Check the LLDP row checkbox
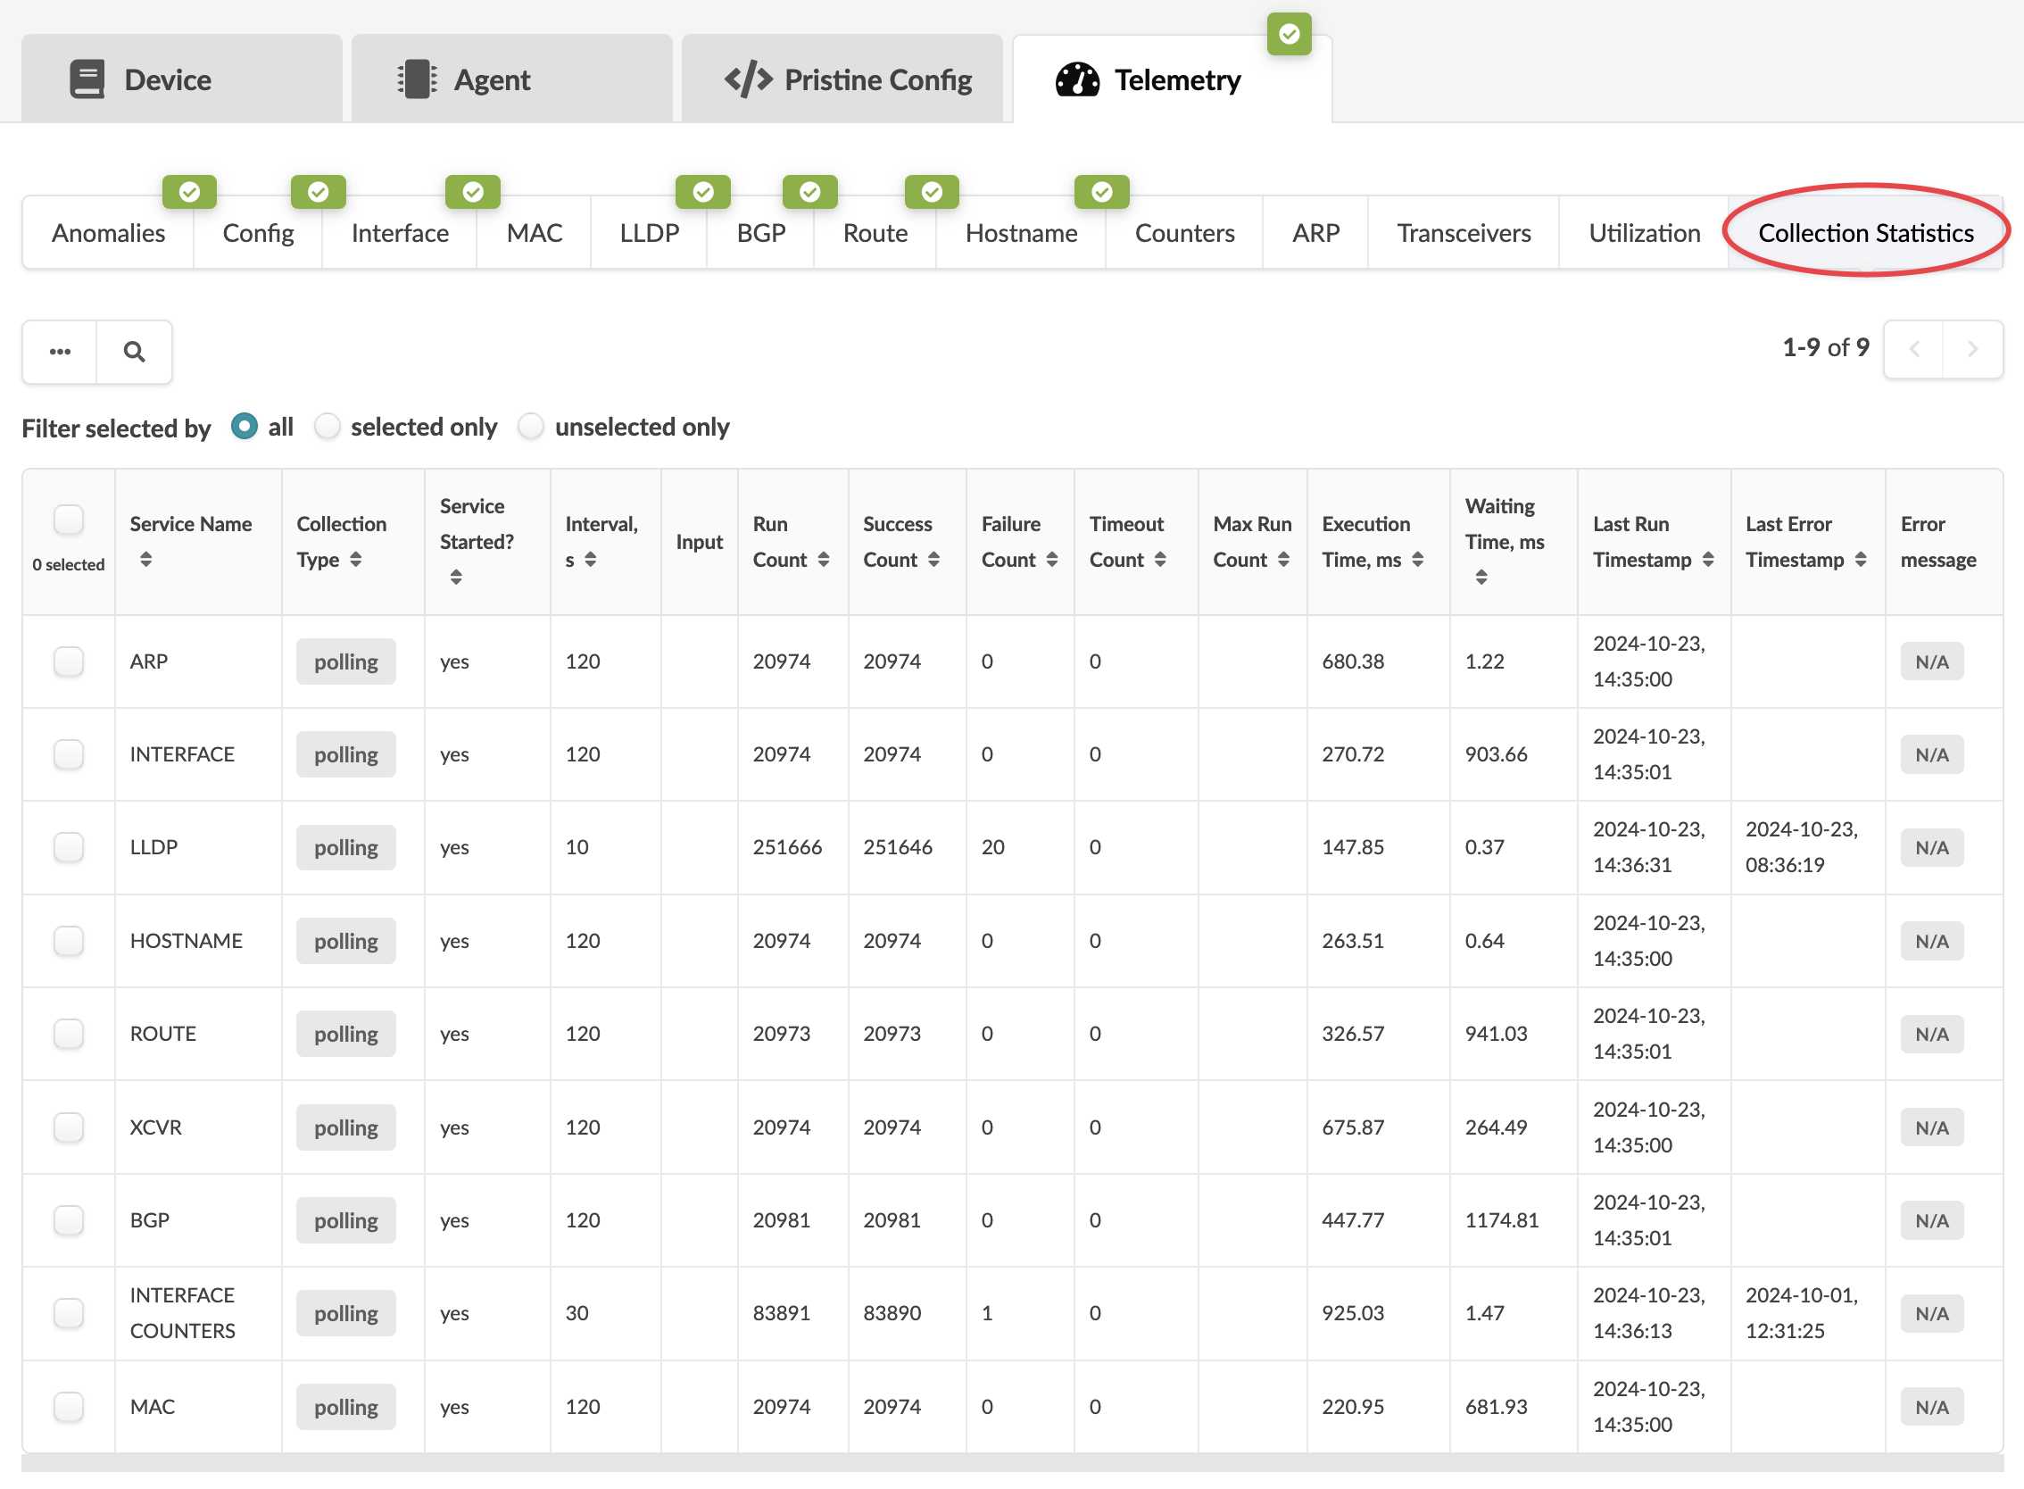 point(69,847)
